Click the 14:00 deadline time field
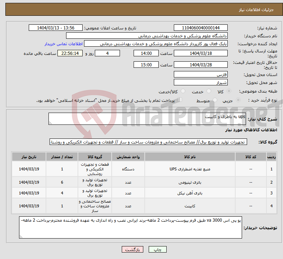Screen dimensions: 283x259 pyautogui.click(x=146, y=53)
